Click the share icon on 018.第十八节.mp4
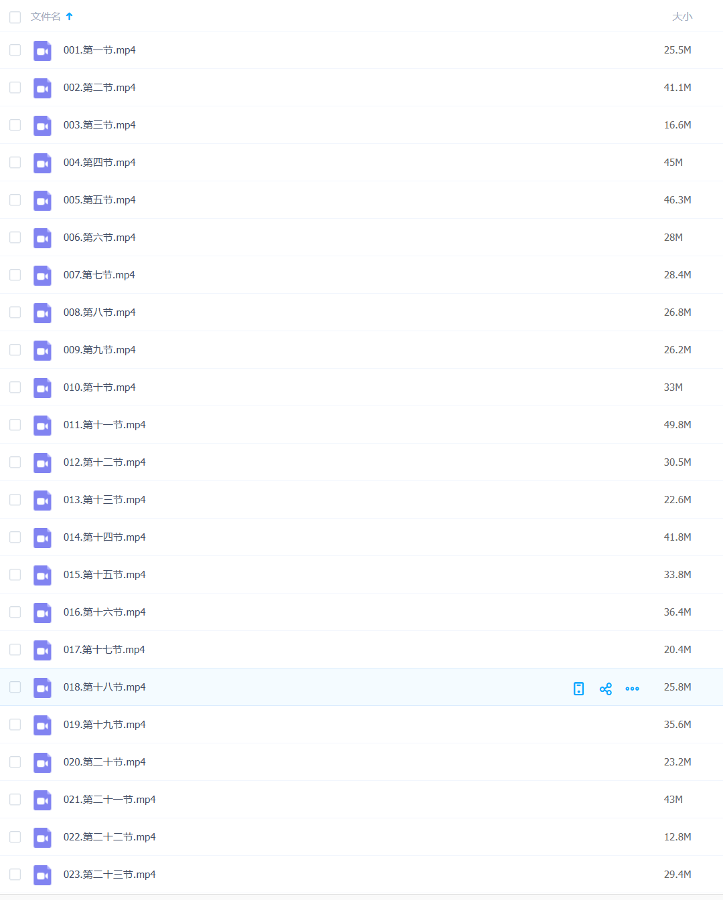This screenshot has width=723, height=900. tap(606, 689)
